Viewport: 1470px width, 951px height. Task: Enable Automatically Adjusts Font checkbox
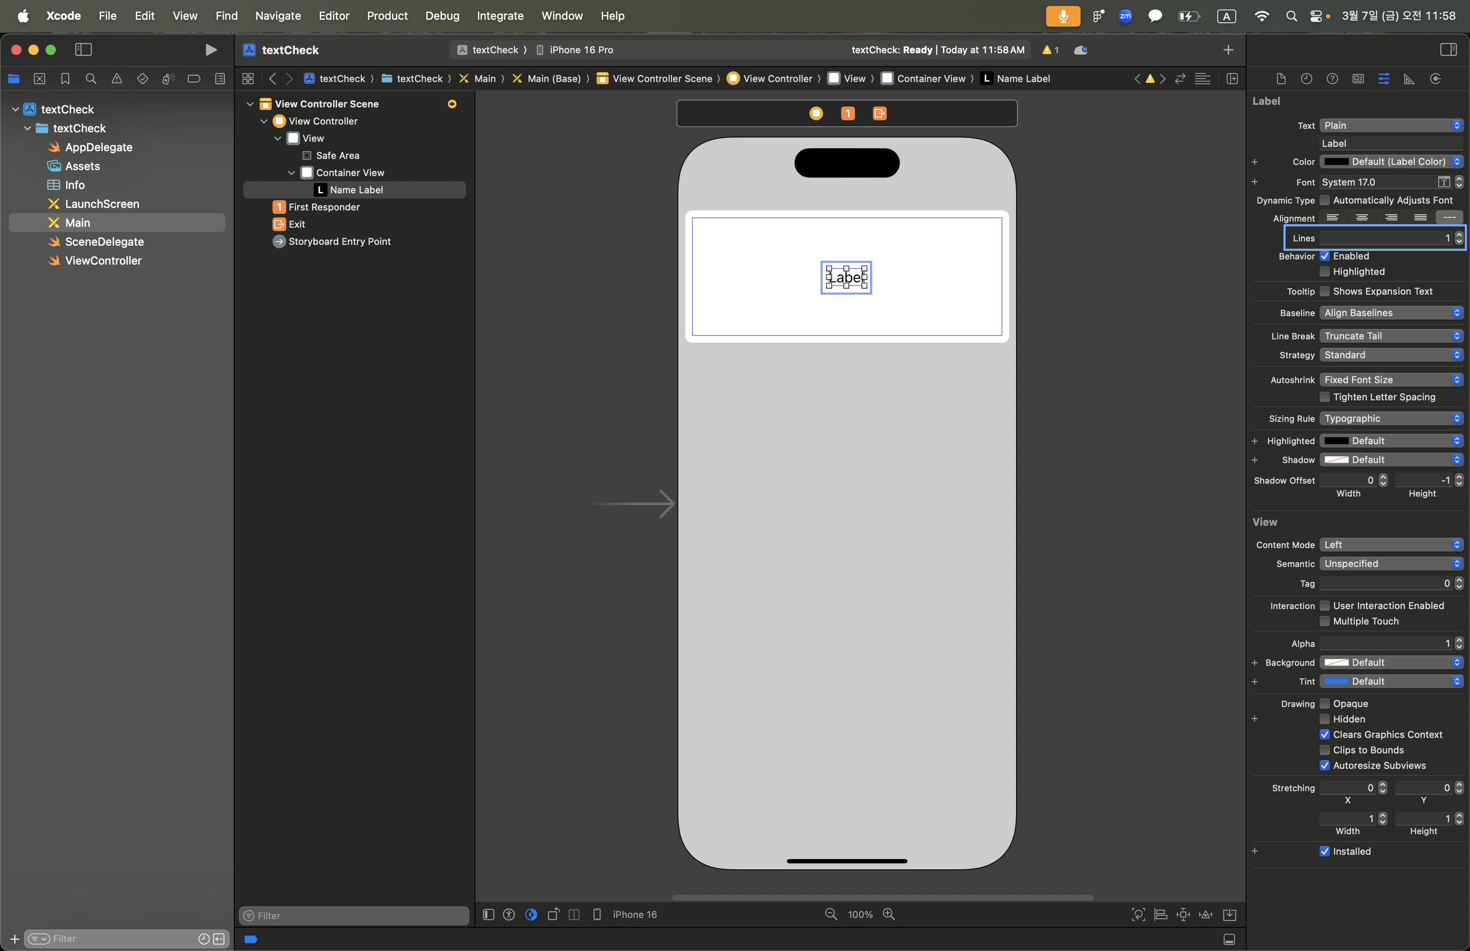pyautogui.click(x=1325, y=200)
